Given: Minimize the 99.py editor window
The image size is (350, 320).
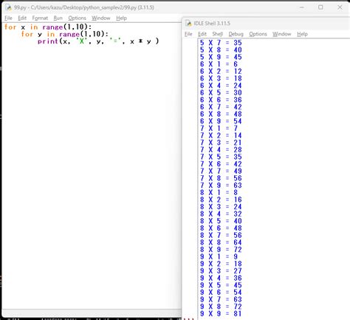Looking at the screenshot, I should point(302,7).
